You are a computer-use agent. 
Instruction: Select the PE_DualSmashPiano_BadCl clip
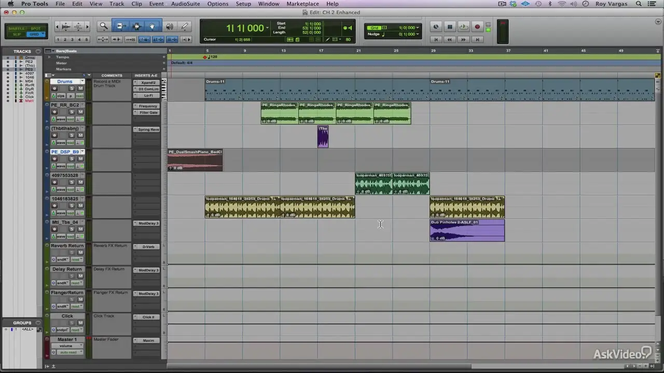(195, 160)
